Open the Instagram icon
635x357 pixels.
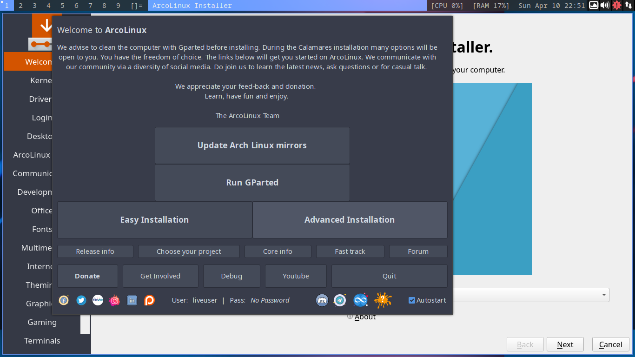(x=114, y=300)
